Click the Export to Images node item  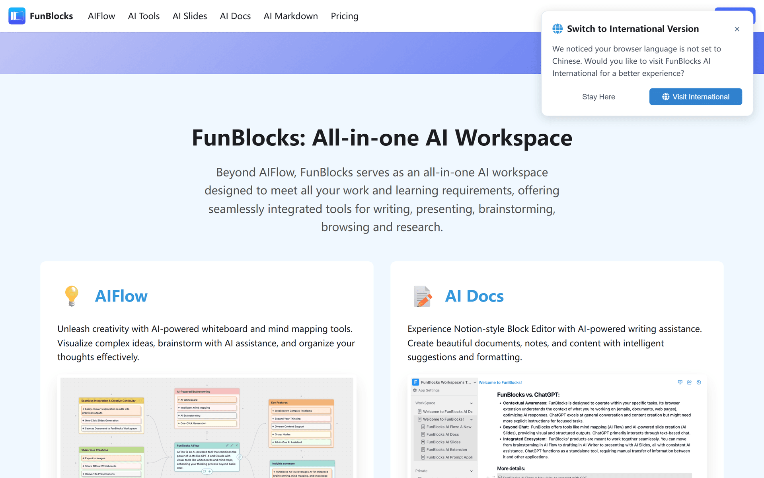(x=111, y=458)
